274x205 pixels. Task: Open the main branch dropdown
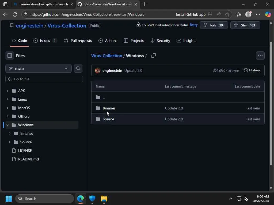tap(39, 68)
